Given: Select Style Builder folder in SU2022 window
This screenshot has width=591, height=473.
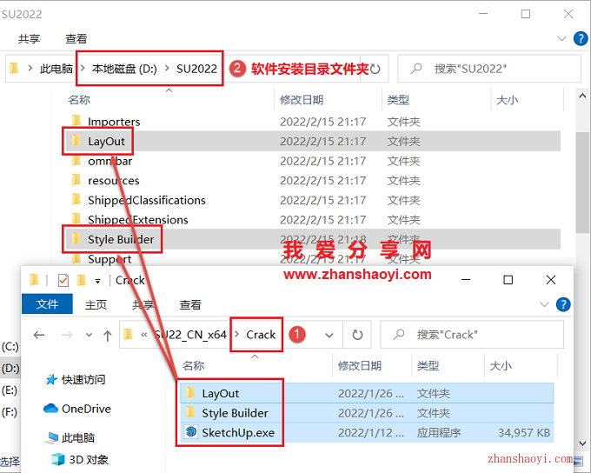Looking at the screenshot, I should 313,239.
